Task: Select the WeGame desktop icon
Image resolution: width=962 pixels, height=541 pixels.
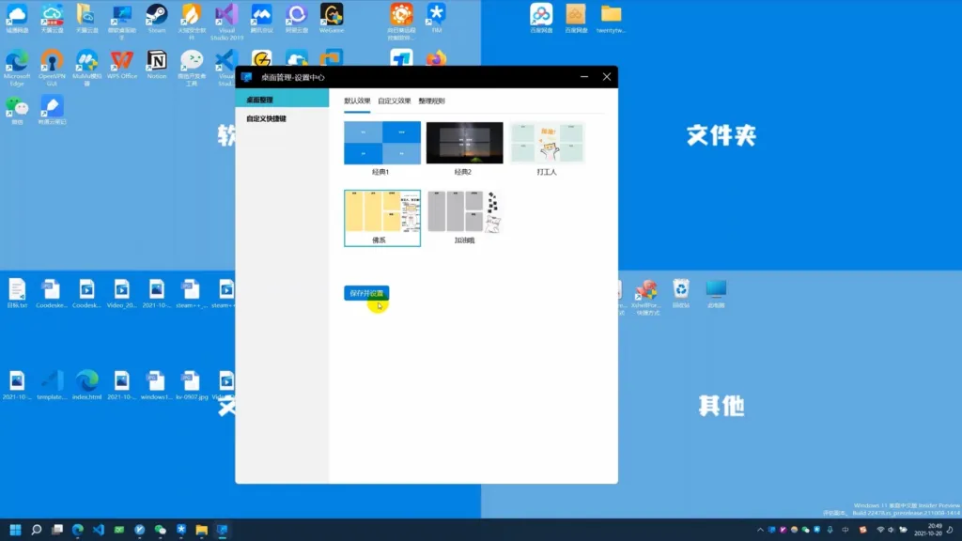Action: click(332, 19)
